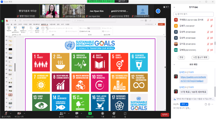Toggle the 미디어 컨트롤 표시 checkbox

[66, 31]
